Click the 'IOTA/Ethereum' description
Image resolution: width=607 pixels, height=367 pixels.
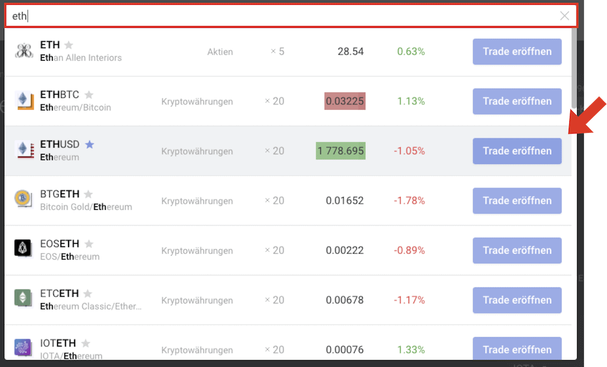(x=71, y=356)
